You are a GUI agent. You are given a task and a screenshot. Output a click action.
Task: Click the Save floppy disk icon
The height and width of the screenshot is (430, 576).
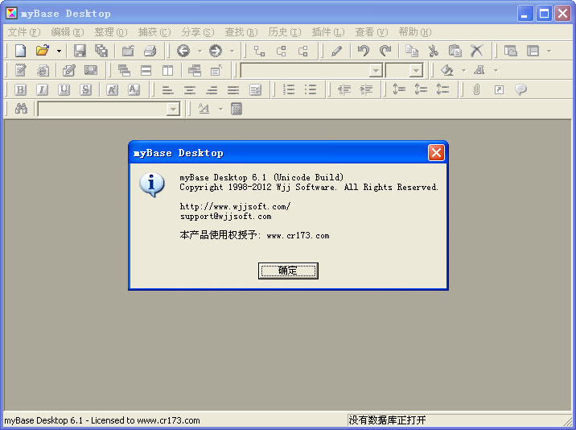(80, 51)
